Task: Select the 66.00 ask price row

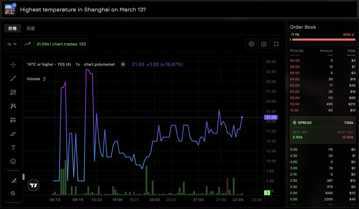Action: point(323,73)
